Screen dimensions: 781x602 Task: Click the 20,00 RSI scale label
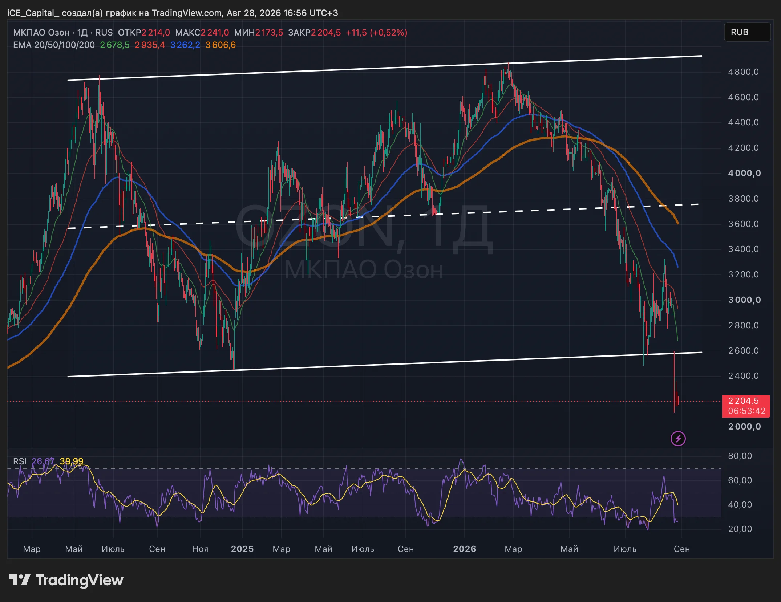pyautogui.click(x=740, y=529)
